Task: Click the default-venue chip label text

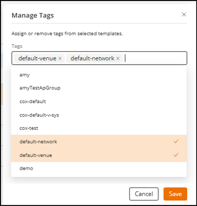Action: point(37,58)
